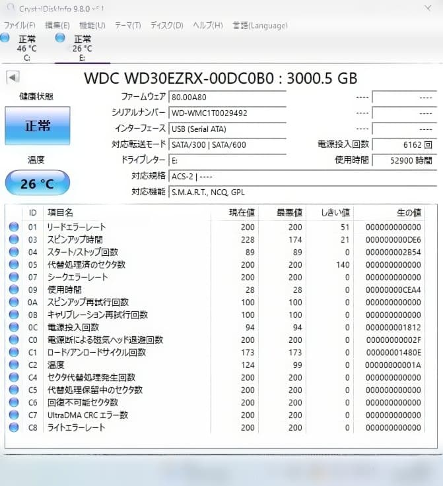This screenshot has height=486, width=443.
Task: Click the features field S.M.A.R.T., NCQ, GPL
Action: 302,193
